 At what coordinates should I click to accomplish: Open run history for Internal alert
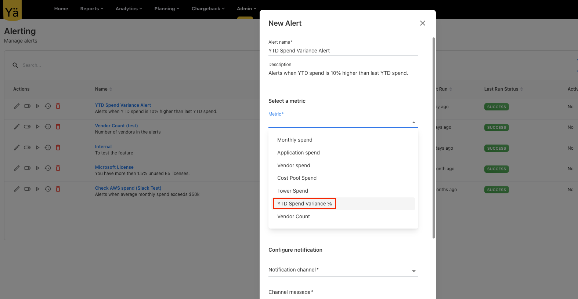point(48,147)
